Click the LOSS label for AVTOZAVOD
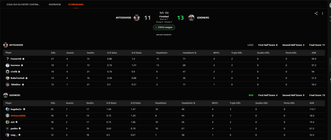Image resolution: width=331 pixels, height=140 pixels. pyautogui.click(x=250, y=45)
